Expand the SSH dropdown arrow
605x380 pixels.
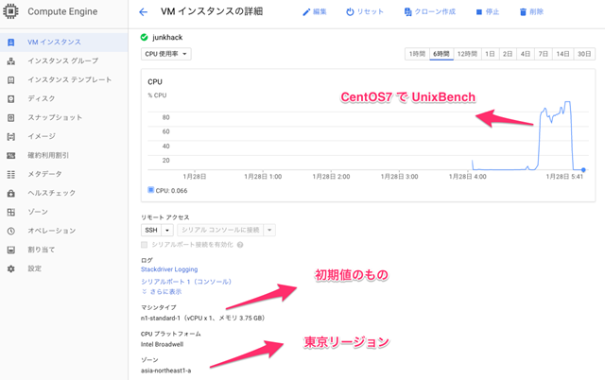[x=167, y=230]
